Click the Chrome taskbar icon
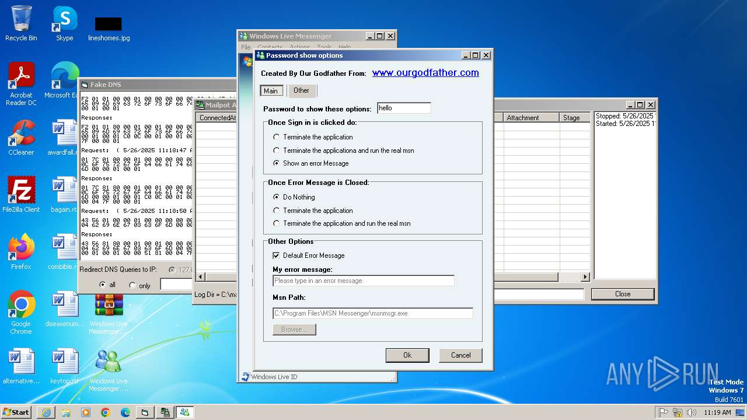Viewport: 747px width, 420px height. pos(106,412)
